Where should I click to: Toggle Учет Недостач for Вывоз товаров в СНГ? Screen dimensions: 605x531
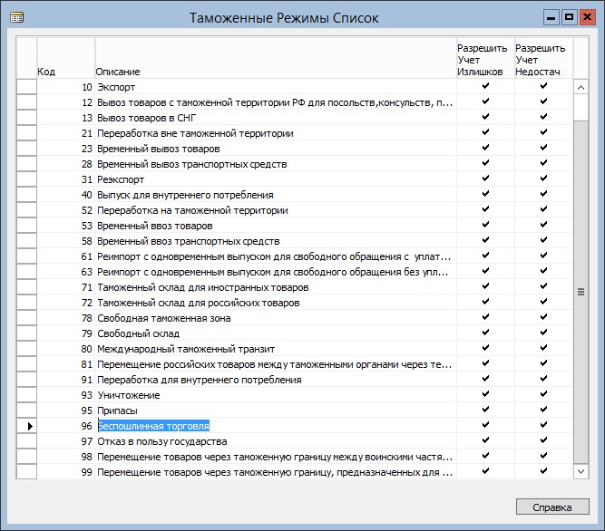click(543, 117)
